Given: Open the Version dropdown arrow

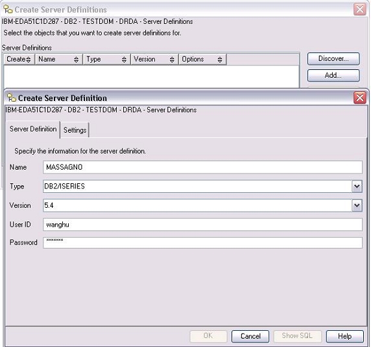Looking at the screenshot, I should (x=357, y=205).
